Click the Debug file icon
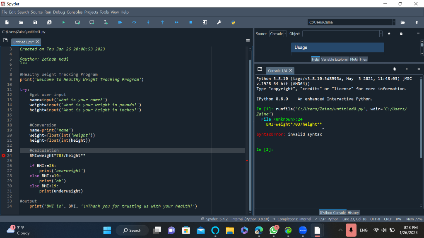This screenshot has width=424, height=238. point(120,22)
